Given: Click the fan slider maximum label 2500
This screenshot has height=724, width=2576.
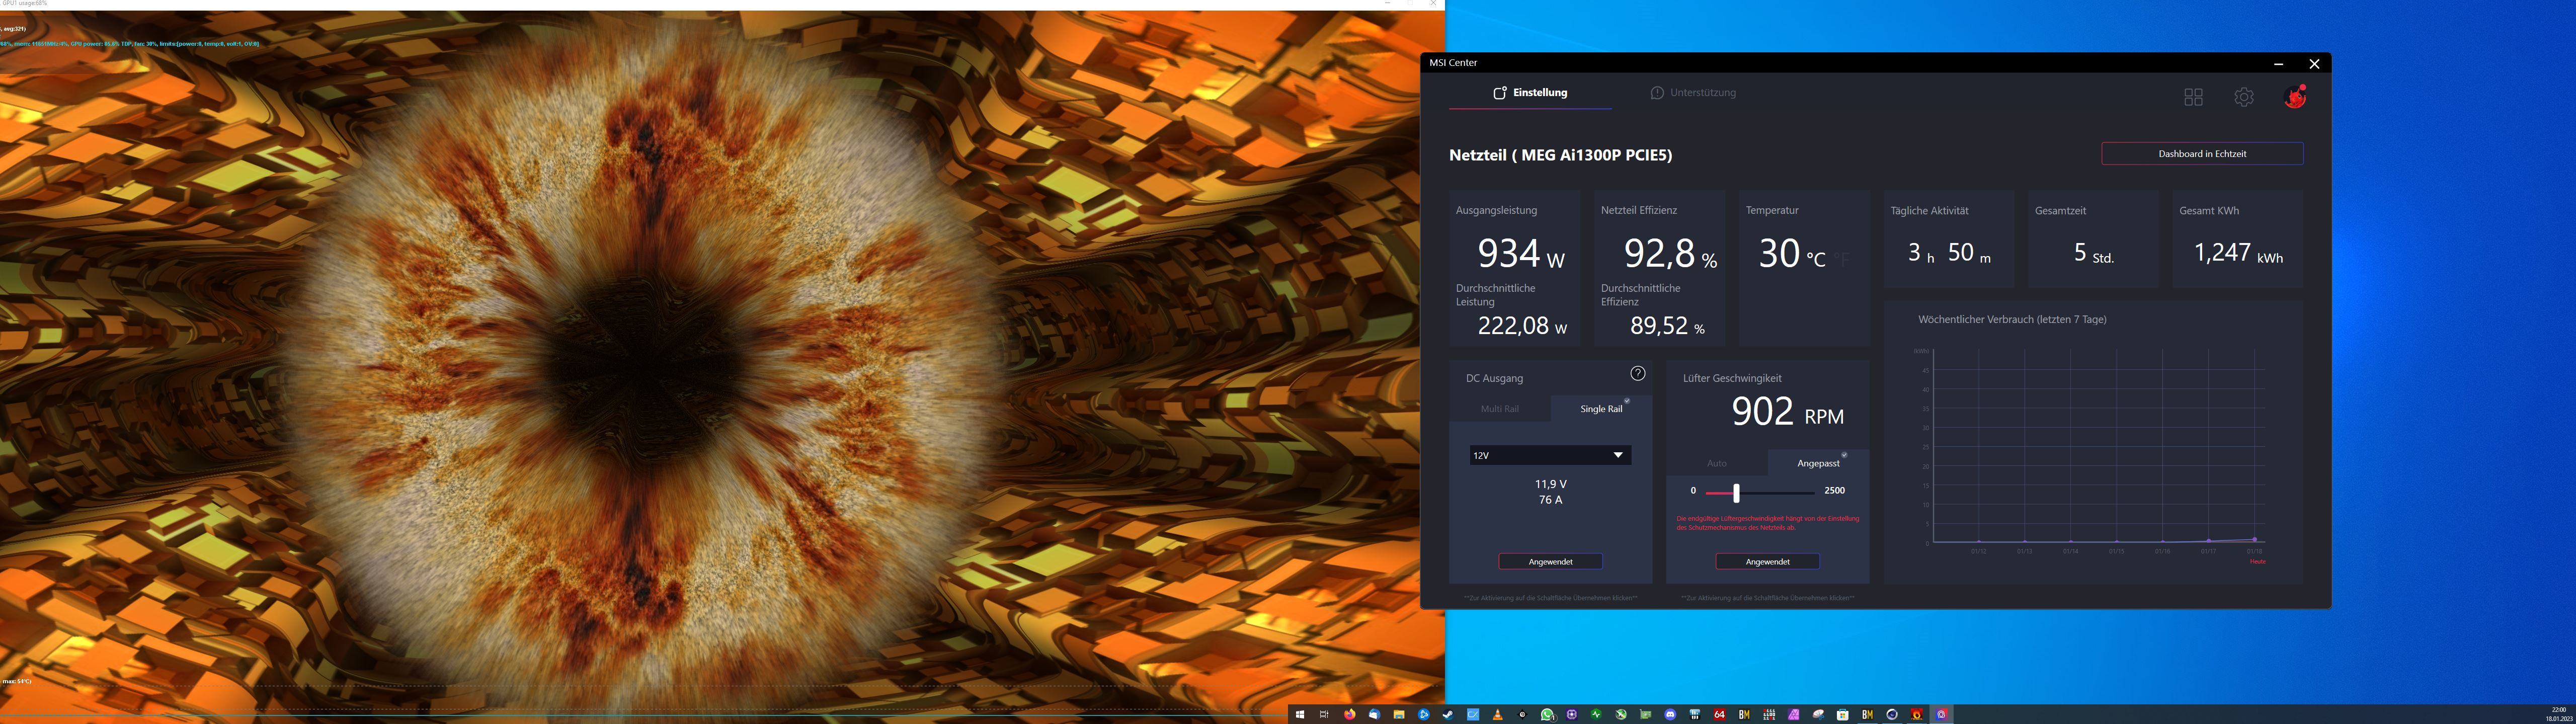Looking at the screenshot, I should click(x=1834, y=491).
